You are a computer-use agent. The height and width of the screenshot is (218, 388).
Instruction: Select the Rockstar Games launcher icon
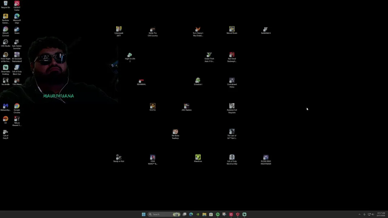pyautogui.click(x=5, y=19)
